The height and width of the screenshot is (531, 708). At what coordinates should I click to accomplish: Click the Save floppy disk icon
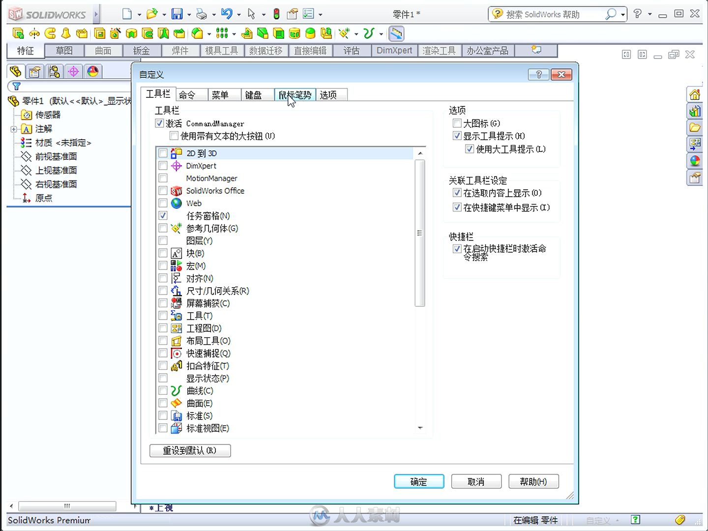click(177, 14)
